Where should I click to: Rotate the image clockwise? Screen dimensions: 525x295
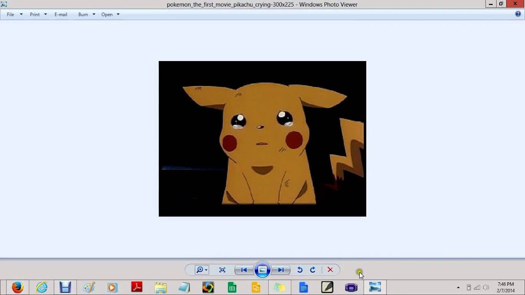(x=313, y=270)
